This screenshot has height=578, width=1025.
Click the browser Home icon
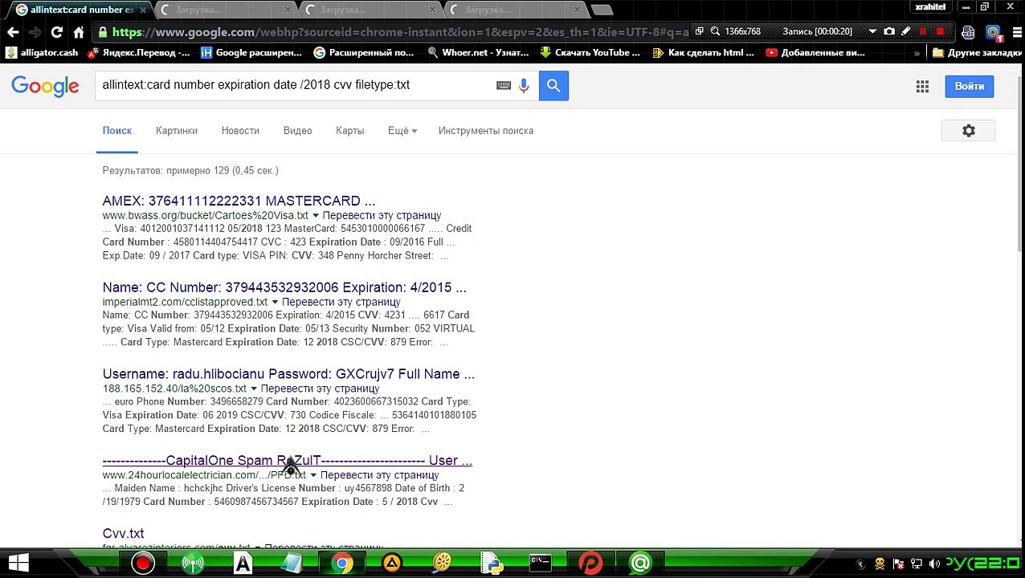[x=78, y=32]
